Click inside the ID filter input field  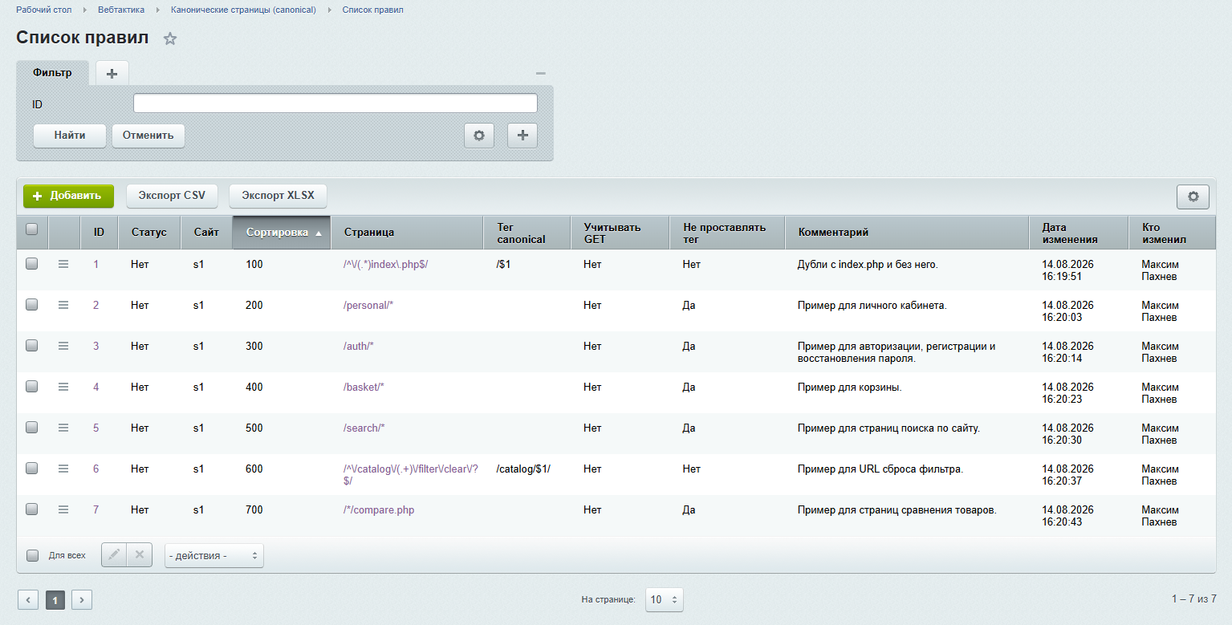point(335,103)
